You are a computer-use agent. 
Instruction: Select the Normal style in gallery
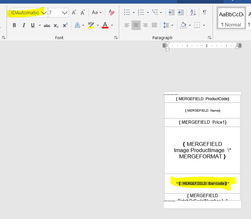pos(231,19)
